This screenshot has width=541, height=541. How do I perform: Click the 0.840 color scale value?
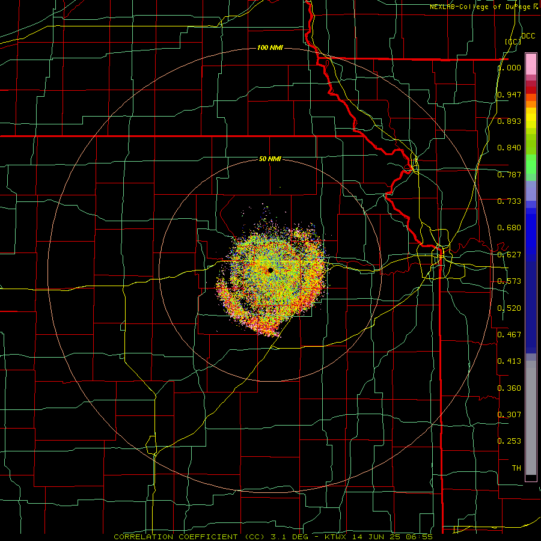[x=510, y=148]
